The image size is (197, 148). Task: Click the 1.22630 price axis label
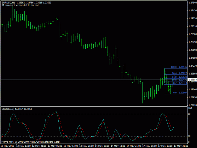click(x=193, y=98)
